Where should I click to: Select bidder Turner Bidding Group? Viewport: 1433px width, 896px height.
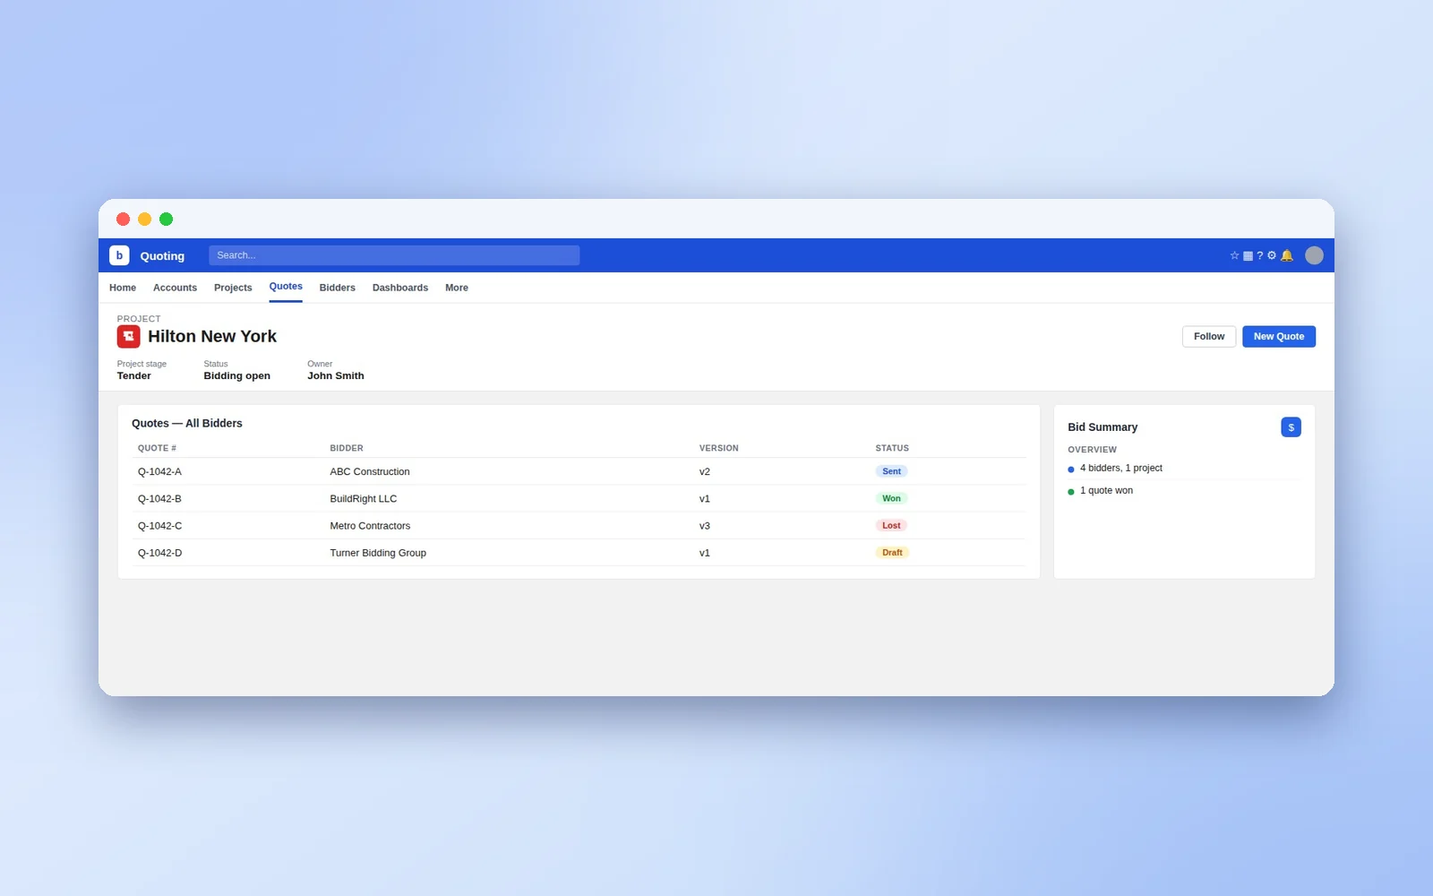pyautogui.click(x=378, y=553)
